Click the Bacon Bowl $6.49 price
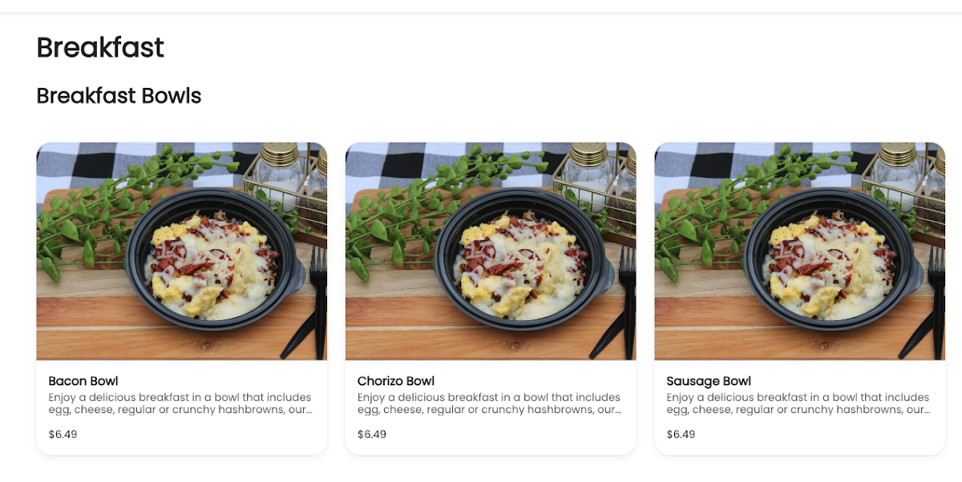Viewport: 962px width, 482px height. coord(63,434)
